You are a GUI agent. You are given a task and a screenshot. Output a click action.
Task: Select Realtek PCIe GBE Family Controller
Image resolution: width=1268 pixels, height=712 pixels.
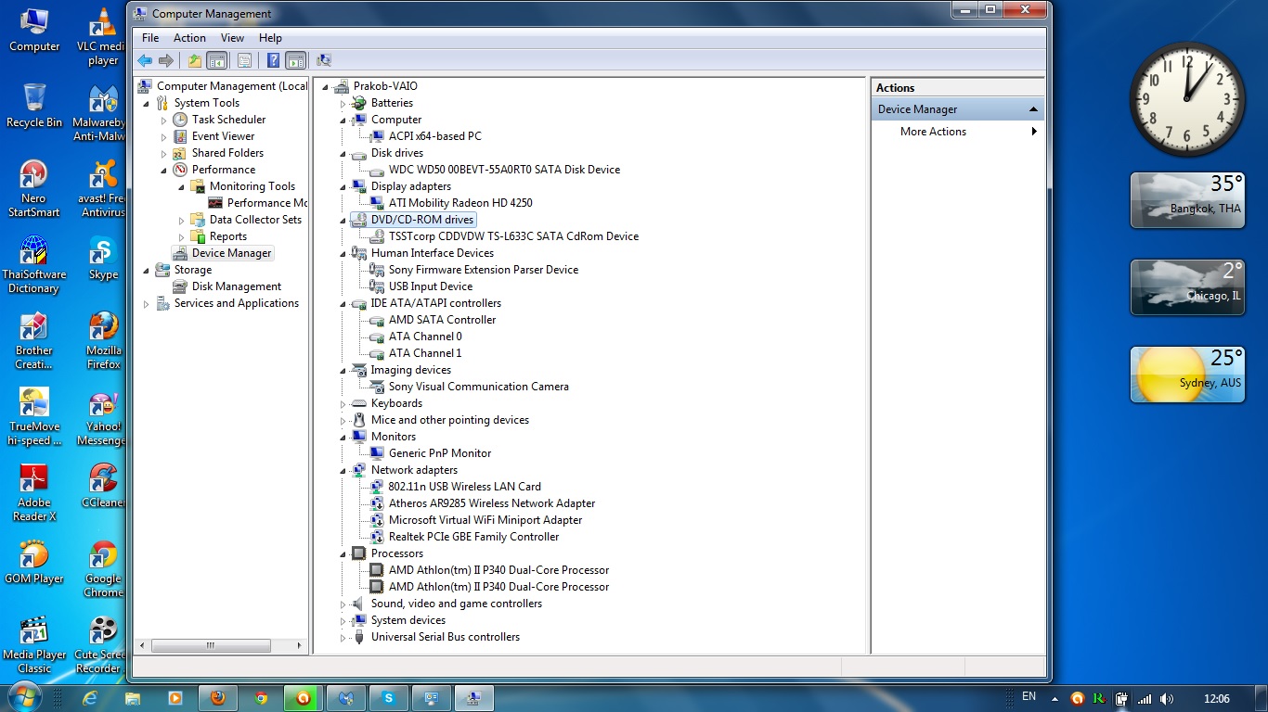point(473,537)
